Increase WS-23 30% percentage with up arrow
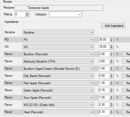The image size is (130, 117). click(111, 104)
